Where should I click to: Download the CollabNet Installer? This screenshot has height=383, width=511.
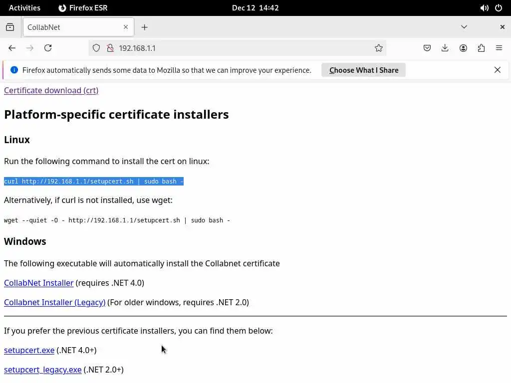point(39,283)
